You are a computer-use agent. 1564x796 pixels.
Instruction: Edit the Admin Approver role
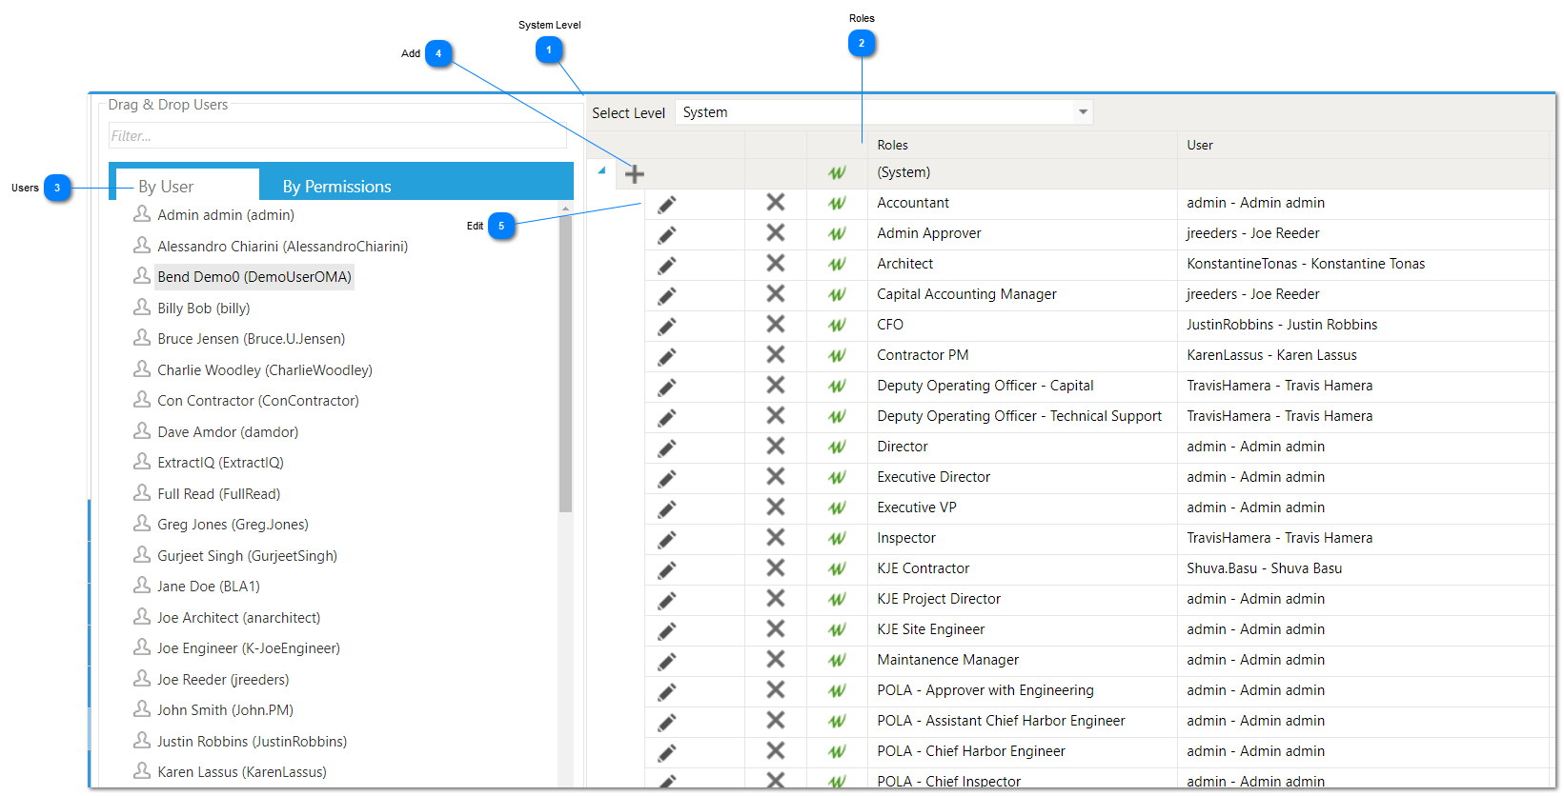click(x=667, y=234)
